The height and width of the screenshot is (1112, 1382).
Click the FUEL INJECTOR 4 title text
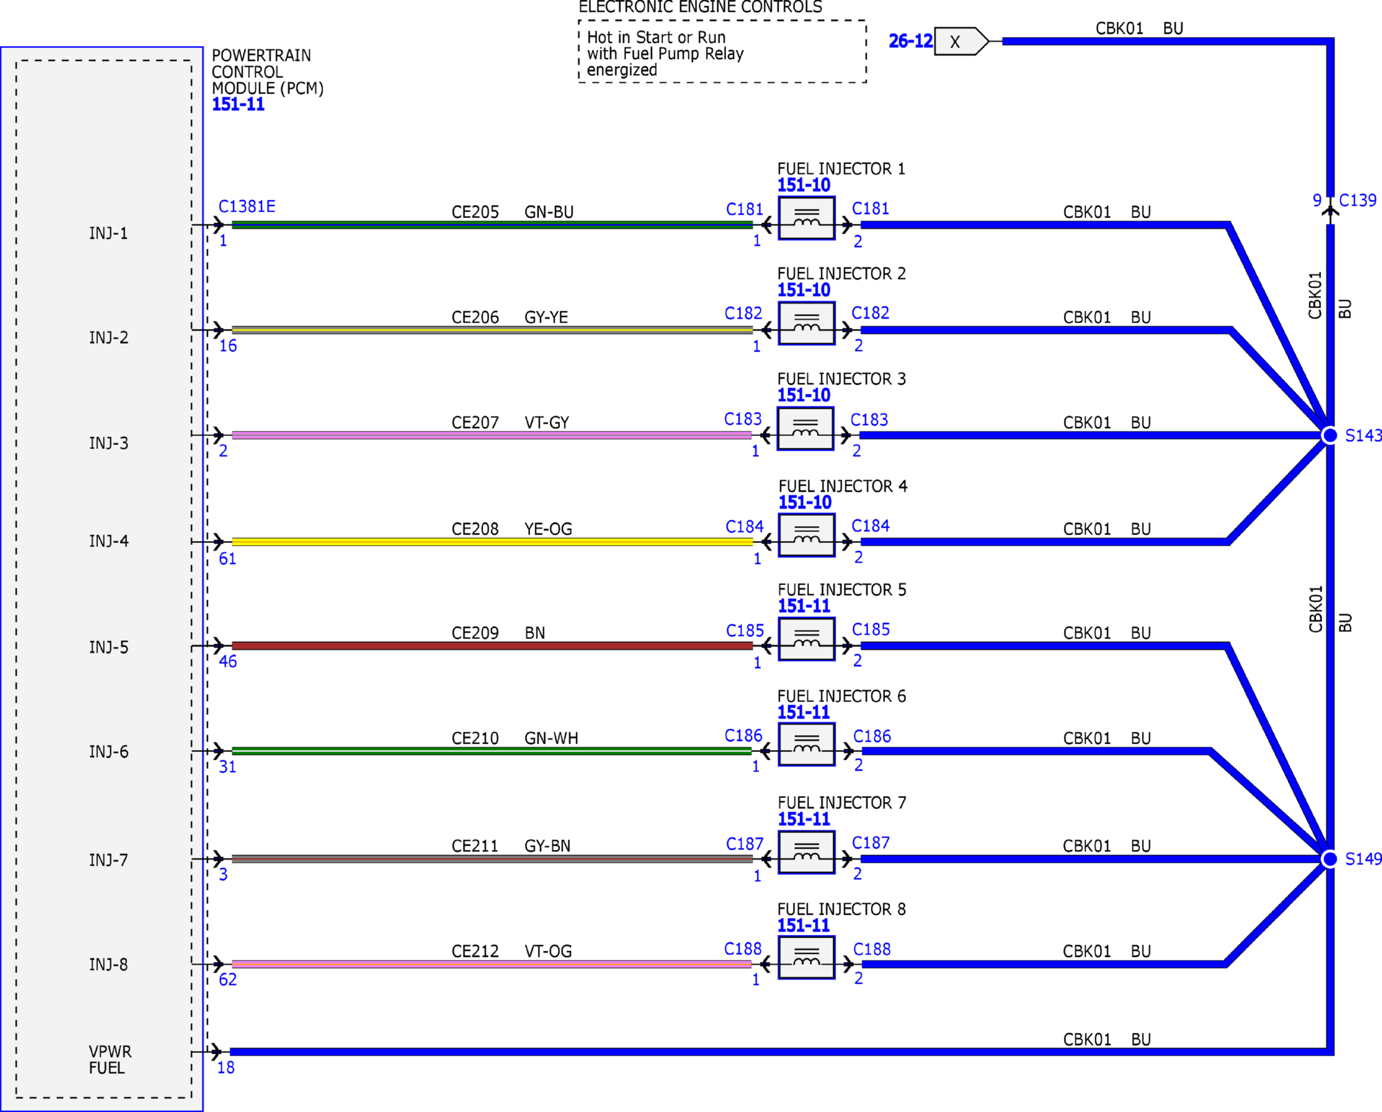(842, 486)
